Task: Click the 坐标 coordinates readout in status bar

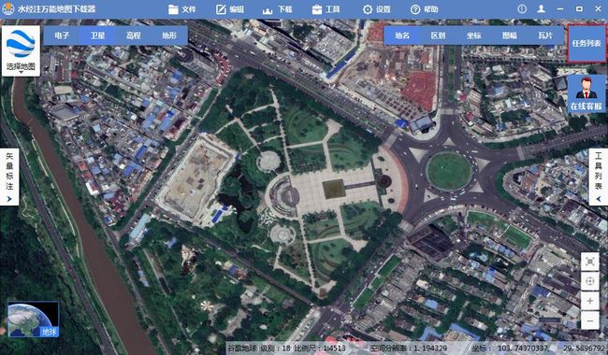Action: coord(539,348)
